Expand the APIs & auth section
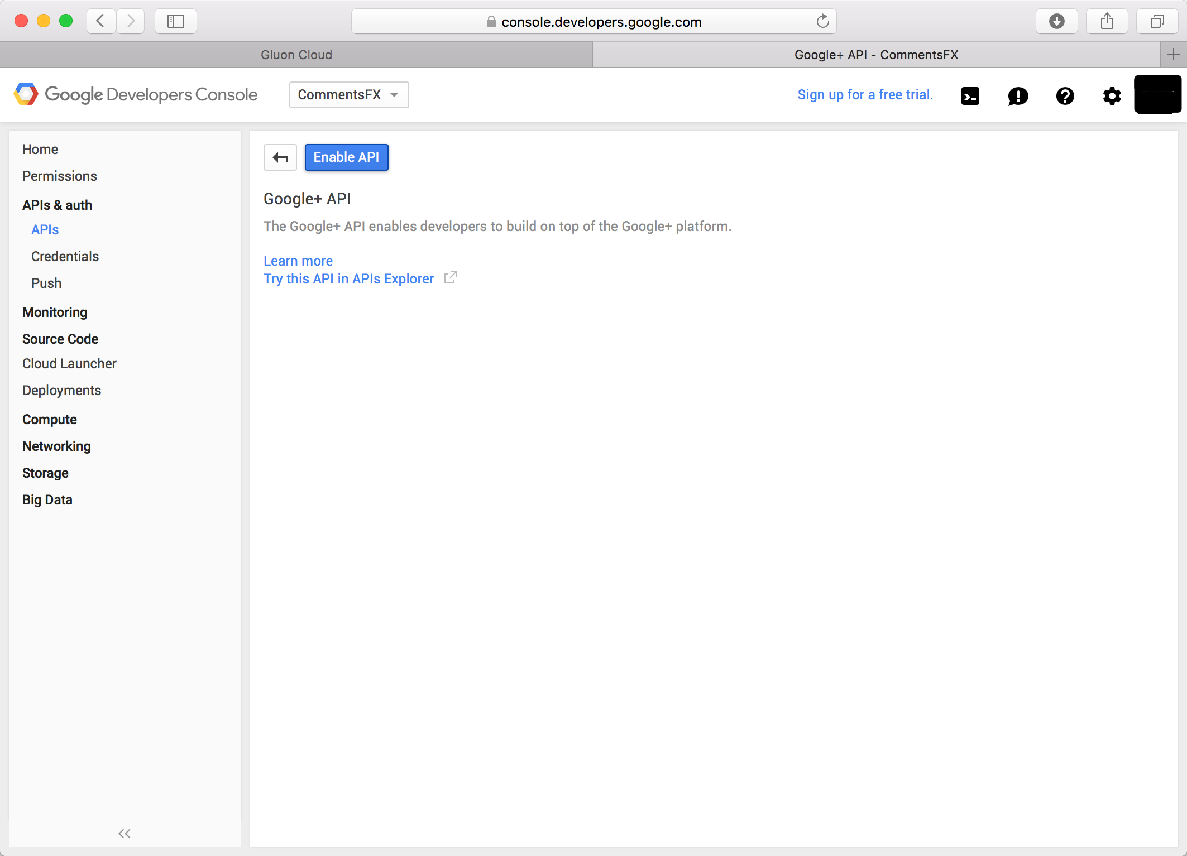The height and width of the screenshot is (856, 1187). click(57, 205)
